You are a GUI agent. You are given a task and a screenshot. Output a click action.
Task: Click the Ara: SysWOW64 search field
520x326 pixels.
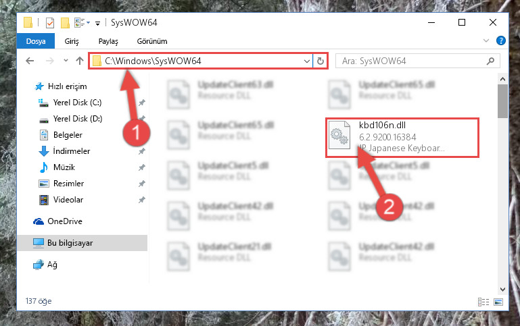tap(411, 61)
